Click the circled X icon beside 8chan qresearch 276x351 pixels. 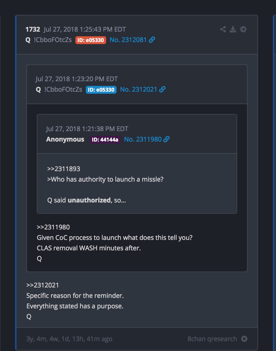244,339
